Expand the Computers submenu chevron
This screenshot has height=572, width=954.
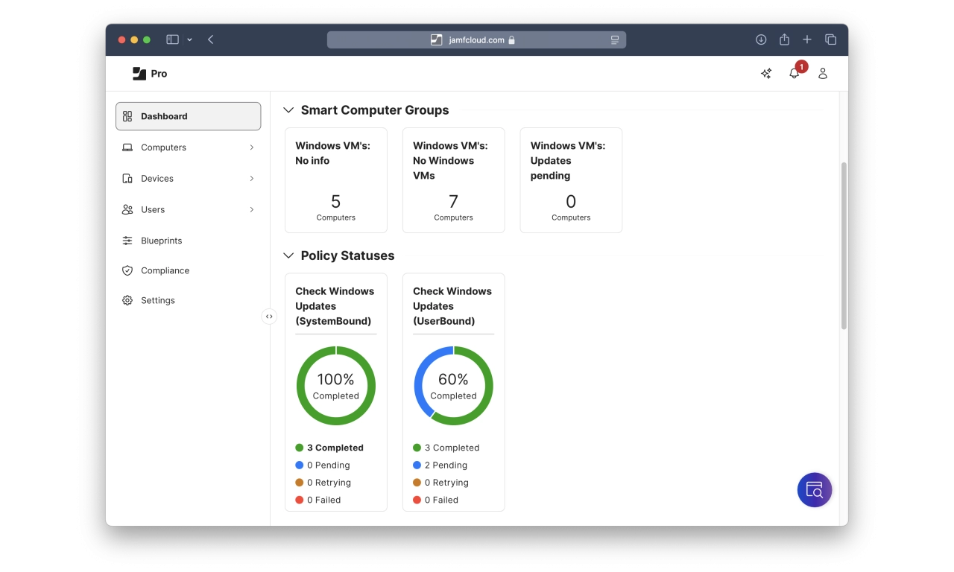click(x=252, y=147)
